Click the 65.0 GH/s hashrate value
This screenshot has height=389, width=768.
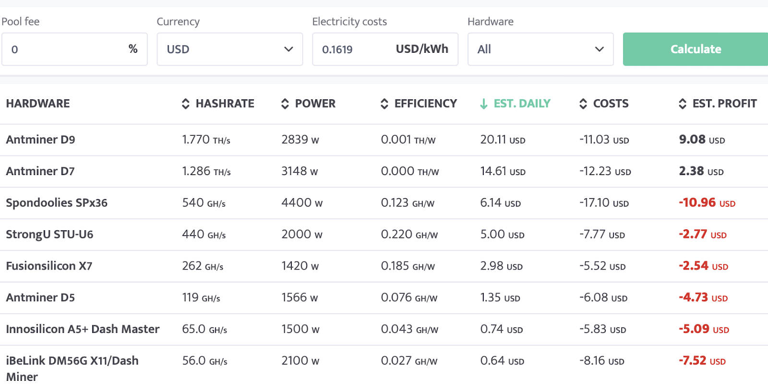point(204,330)
